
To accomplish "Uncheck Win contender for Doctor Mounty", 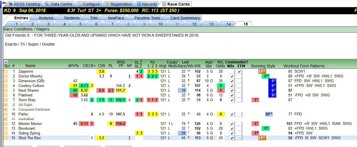I will tap(232, 76).
